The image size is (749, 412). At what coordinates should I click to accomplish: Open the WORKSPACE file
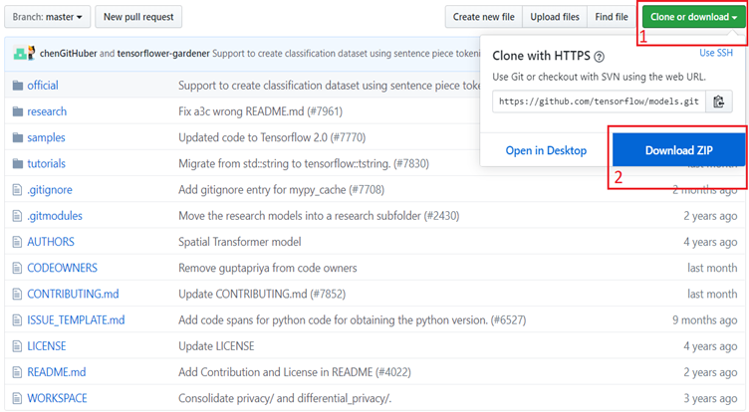pyautogui.click(x=57, y=398)
